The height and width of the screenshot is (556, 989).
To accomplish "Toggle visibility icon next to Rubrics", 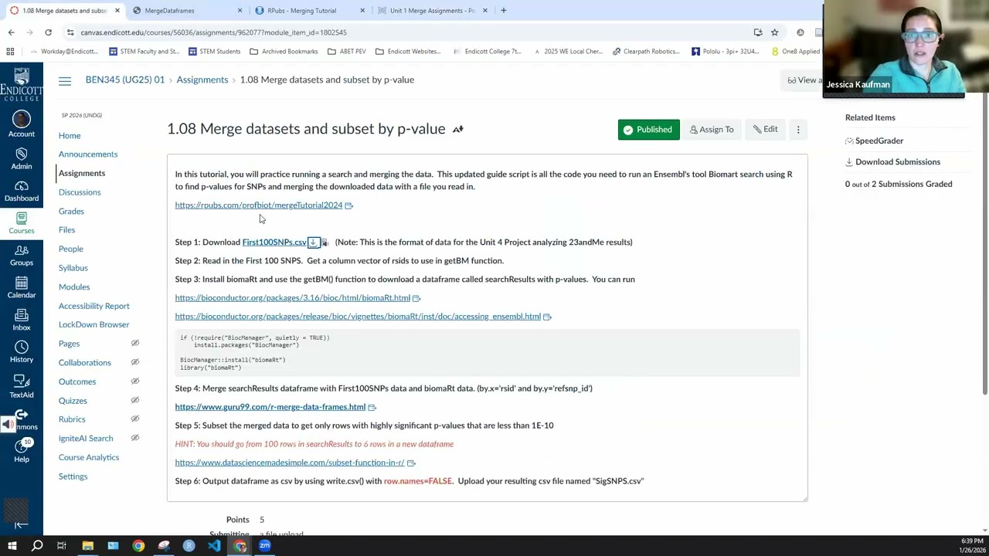I will (134, 419).
